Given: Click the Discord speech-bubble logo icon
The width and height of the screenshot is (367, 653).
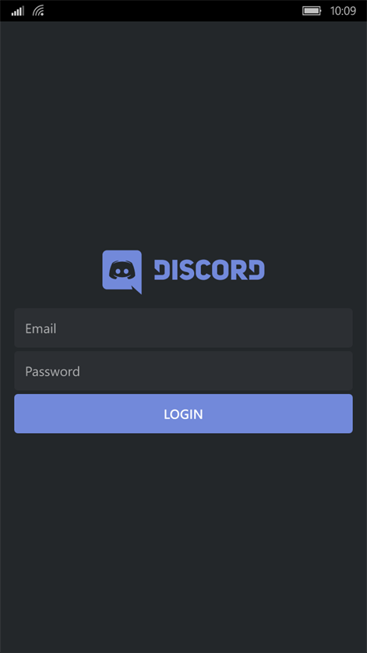Looking at the screenshot, I should tap(122, 272).
